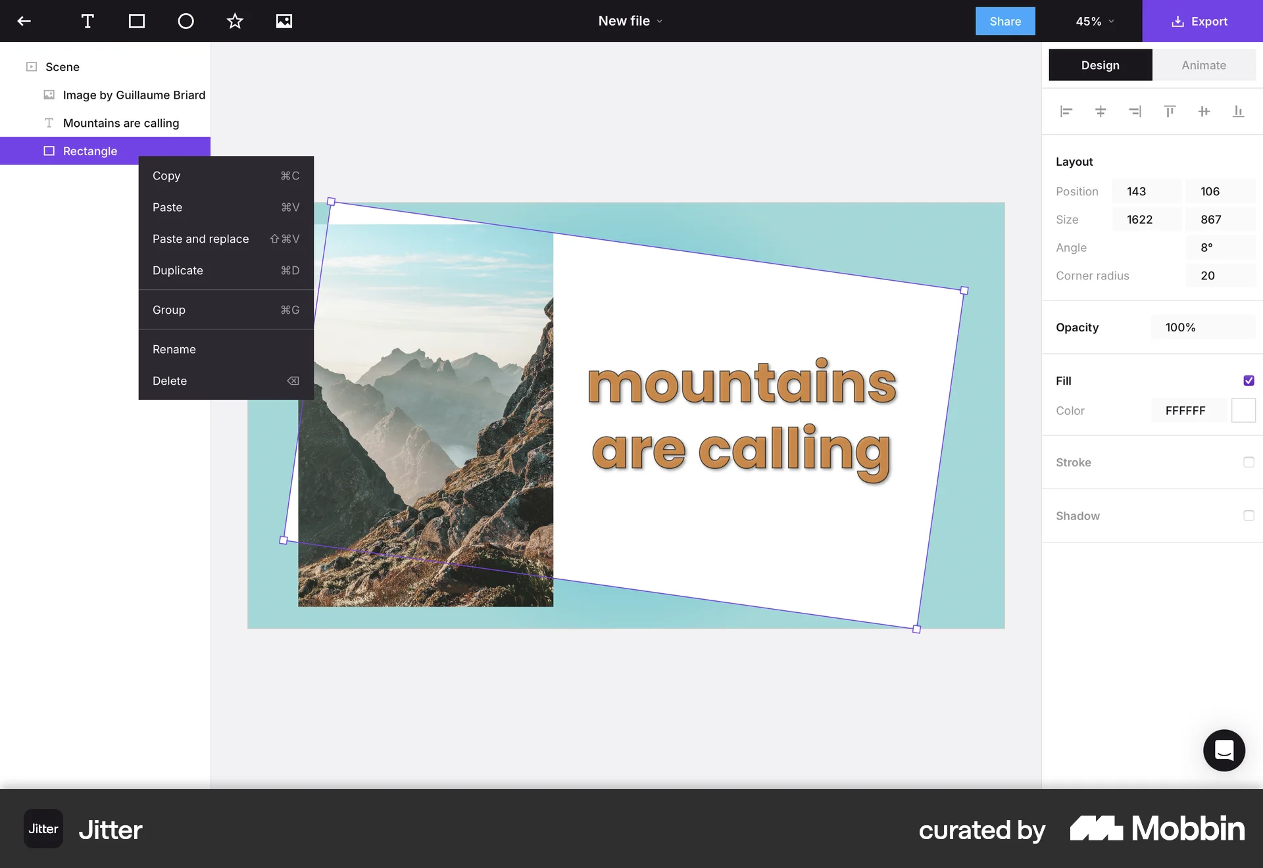Select the Ellipse tool
The height and width of the screenshot is (868, 1263).
coord(186,20)
